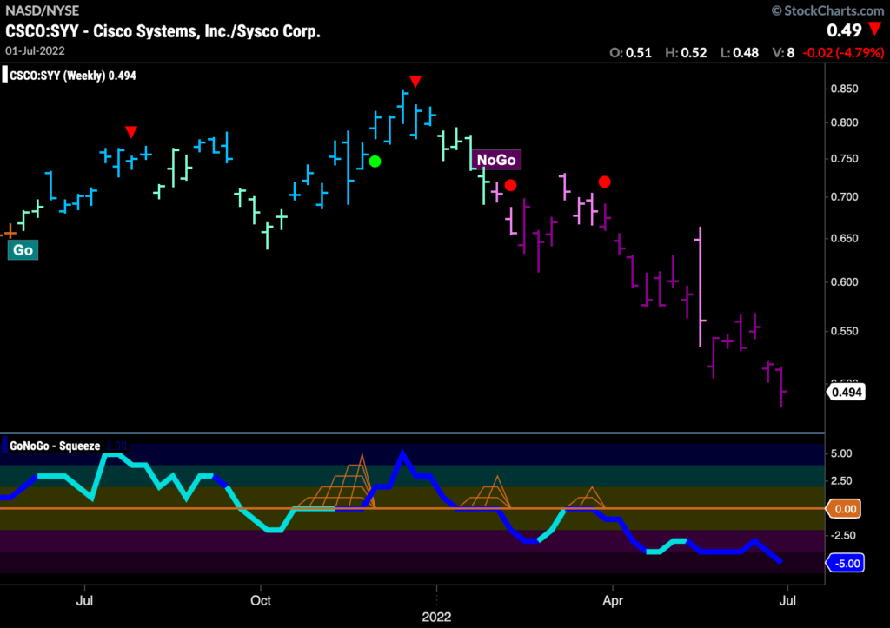Click the high value H: 0.52
Viewport: 890px width, 628px height.
687,53
